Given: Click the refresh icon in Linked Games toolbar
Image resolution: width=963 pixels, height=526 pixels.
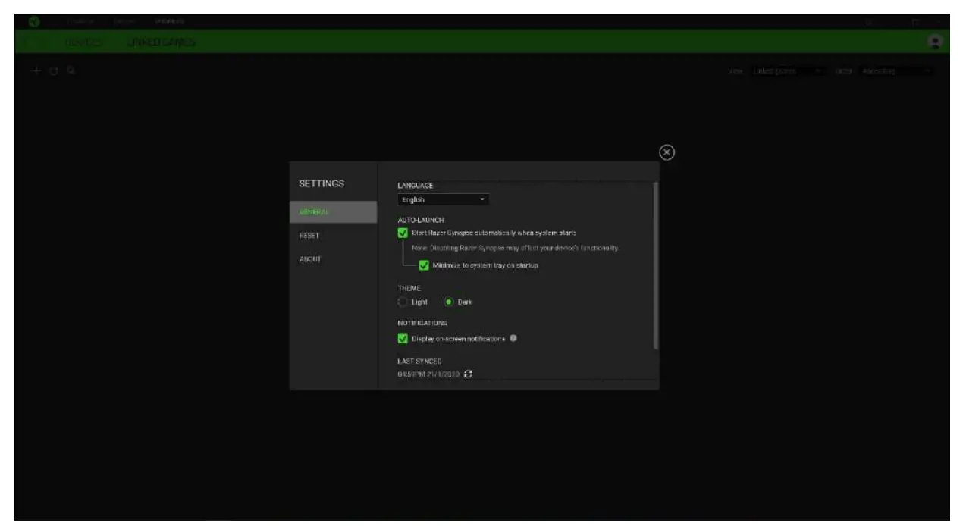Looking at the screenshot, I should point(52,70).
